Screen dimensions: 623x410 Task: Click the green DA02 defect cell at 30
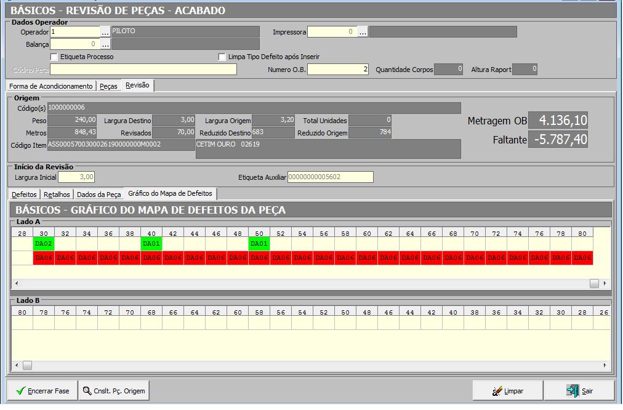(44, 244)
